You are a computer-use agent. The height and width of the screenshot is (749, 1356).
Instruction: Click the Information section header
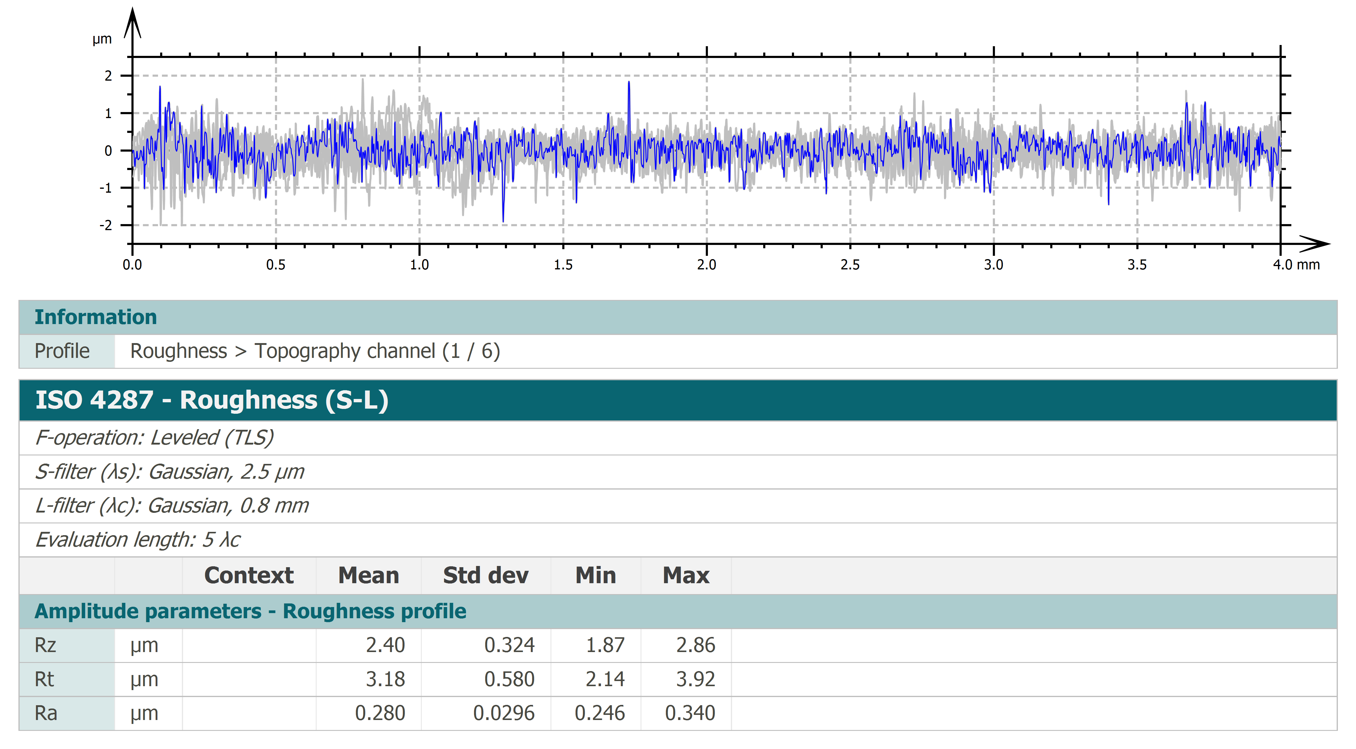pyautogui.click(x=96, y=317)
